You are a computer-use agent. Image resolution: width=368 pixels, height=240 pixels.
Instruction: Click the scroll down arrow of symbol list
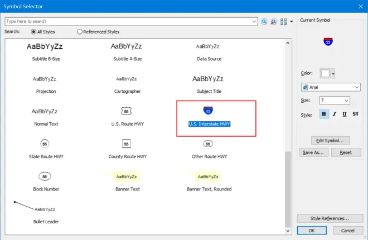pyautogui.click(x=288, y=231)
